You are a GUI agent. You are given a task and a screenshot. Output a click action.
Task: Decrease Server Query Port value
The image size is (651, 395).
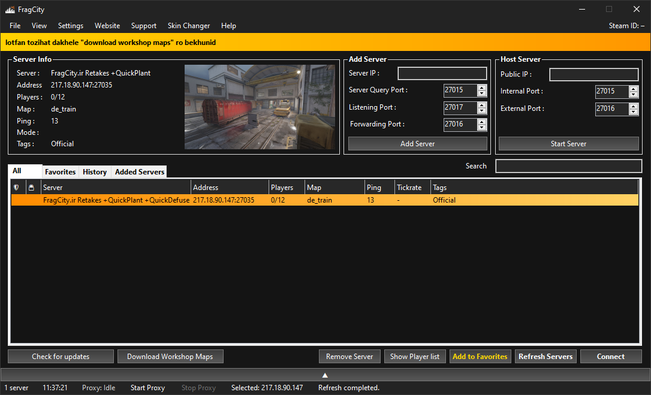pos(481,94)
